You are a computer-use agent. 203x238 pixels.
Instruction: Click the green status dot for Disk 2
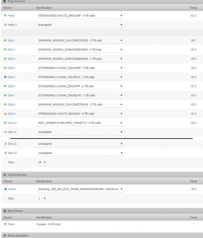point(5,50)
